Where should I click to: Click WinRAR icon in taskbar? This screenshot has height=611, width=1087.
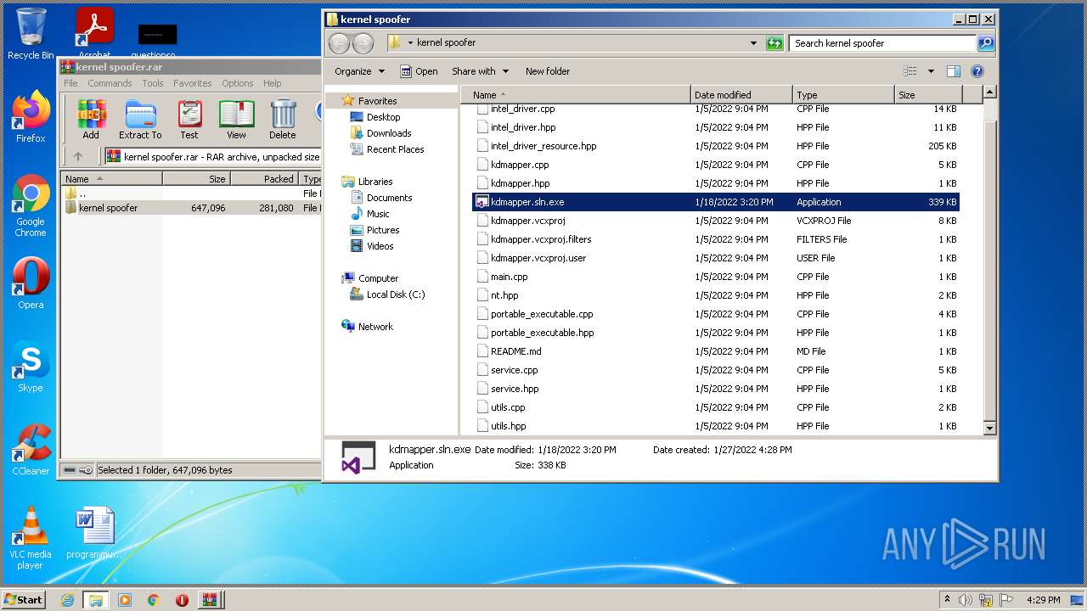point(209,600)
